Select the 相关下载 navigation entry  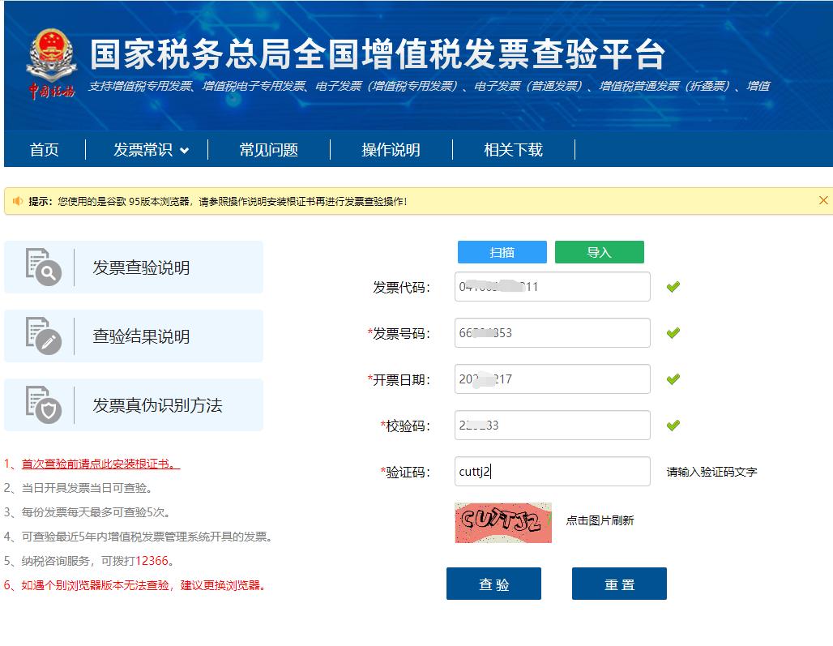[x=511, y=149]
